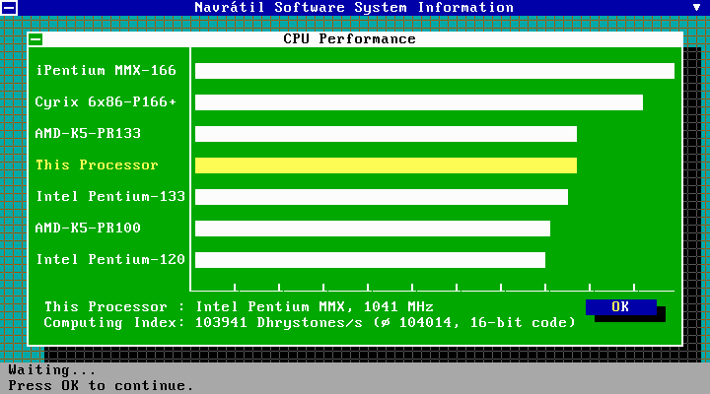
Task: Click the OK button
Action: point(621,307)
